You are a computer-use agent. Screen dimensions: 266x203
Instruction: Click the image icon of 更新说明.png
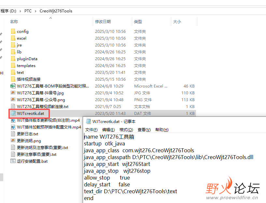13,141
